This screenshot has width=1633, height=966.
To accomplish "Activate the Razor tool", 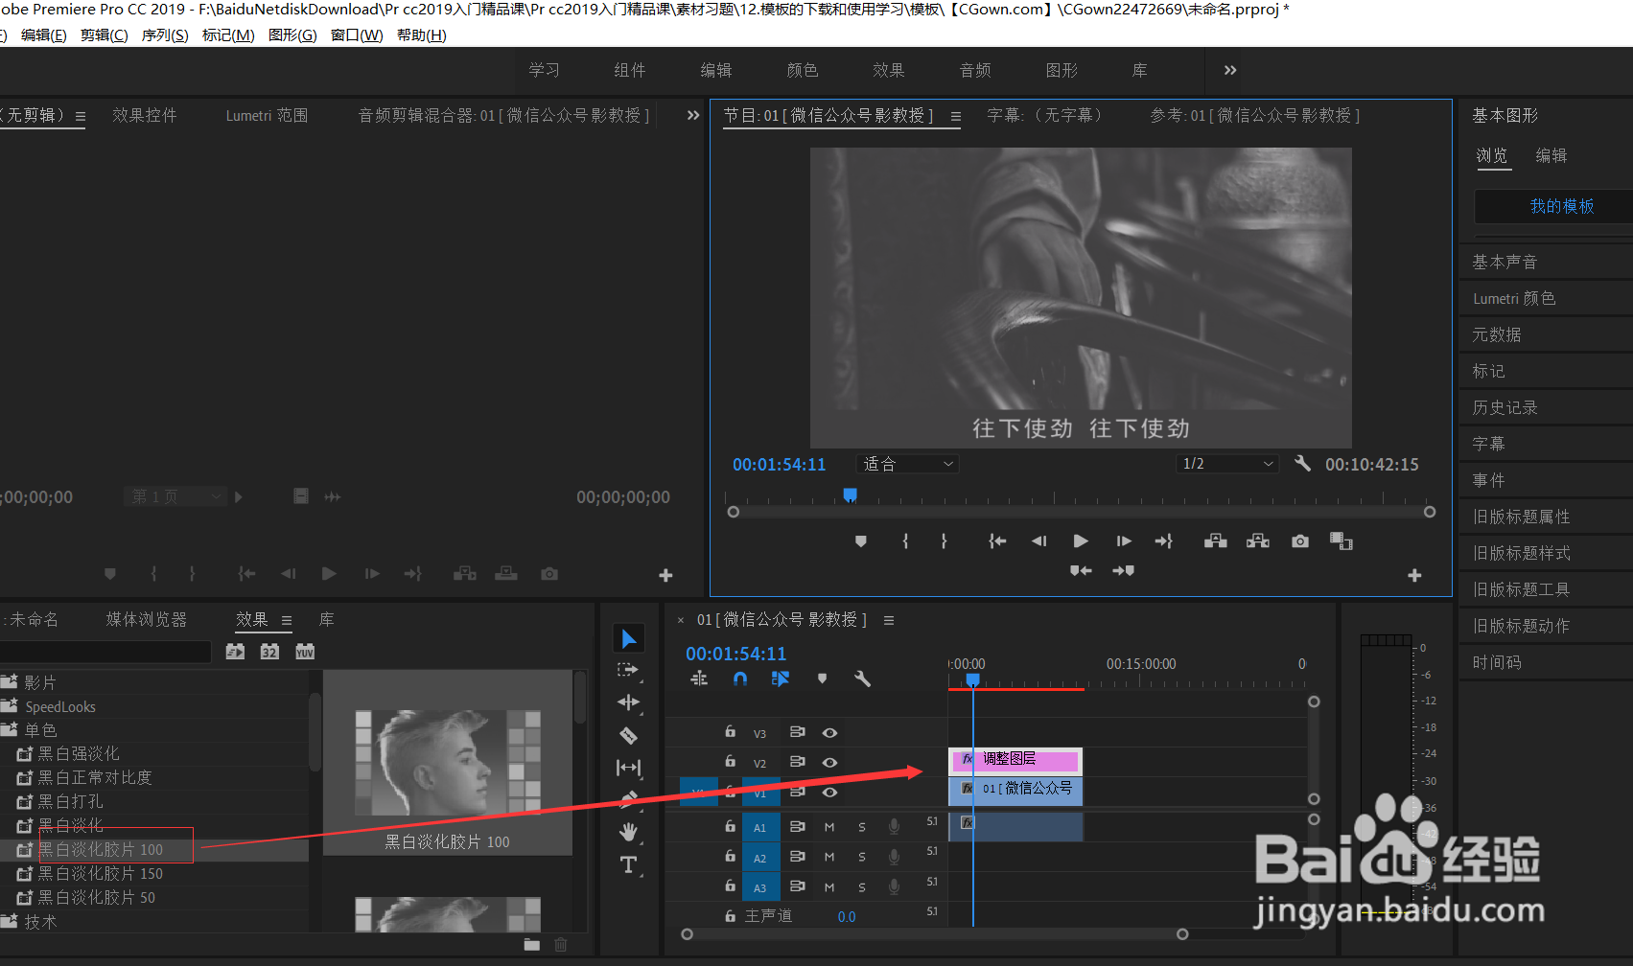I will pos(628,735).
